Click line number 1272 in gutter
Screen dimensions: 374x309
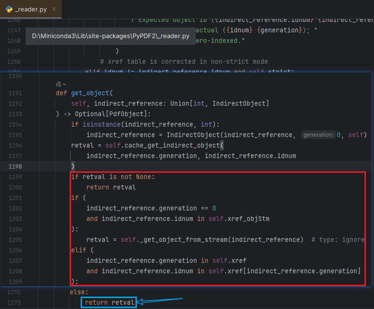(x=14, y=292)
